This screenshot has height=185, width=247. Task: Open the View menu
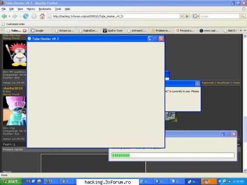point(20,9)
